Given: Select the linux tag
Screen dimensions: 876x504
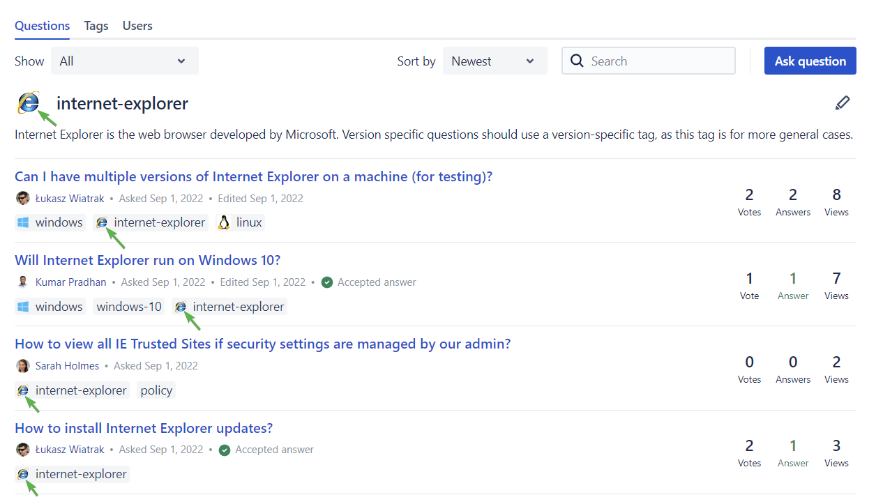Looking at the screenshot, I should pos(241,222).
